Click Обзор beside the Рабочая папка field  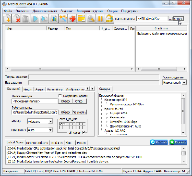[x=65, y=112]
